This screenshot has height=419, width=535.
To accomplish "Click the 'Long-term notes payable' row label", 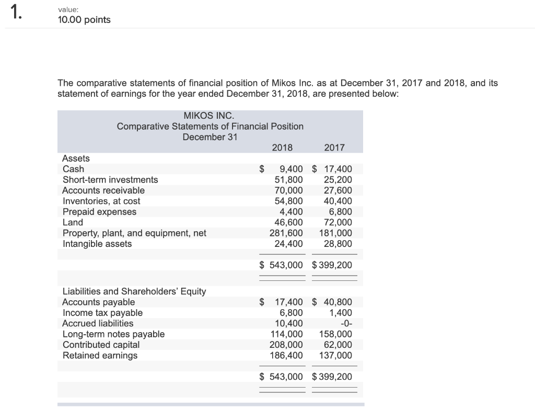I will [x=113, y=334].
